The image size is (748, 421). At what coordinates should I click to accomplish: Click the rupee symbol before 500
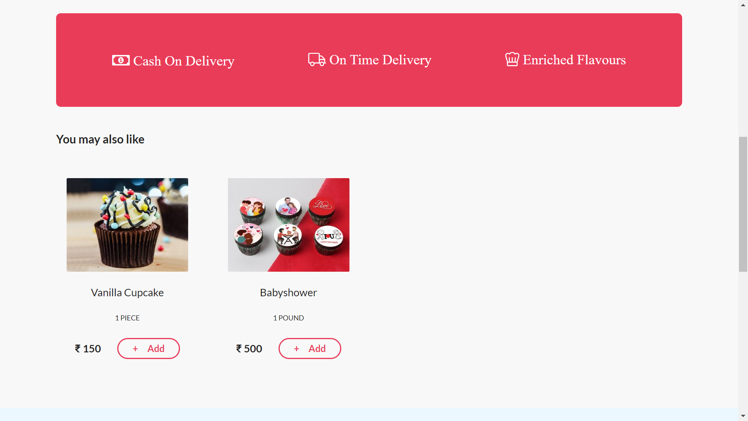click(239, 348)
